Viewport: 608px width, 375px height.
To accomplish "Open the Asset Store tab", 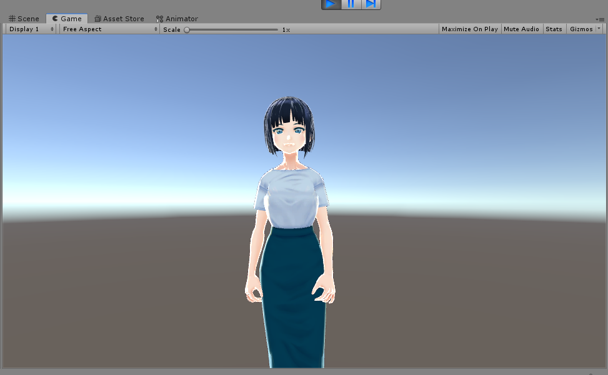I will [x=119, y=19].
